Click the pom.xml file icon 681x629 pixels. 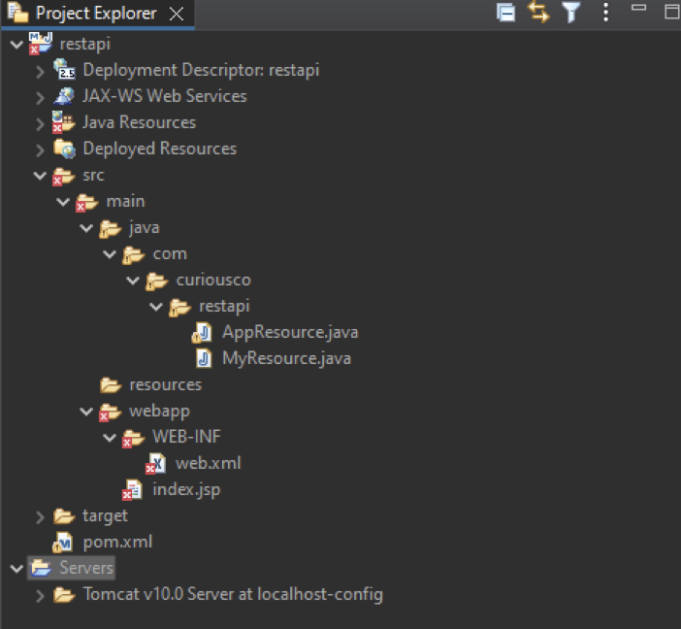tap(63, 542)
